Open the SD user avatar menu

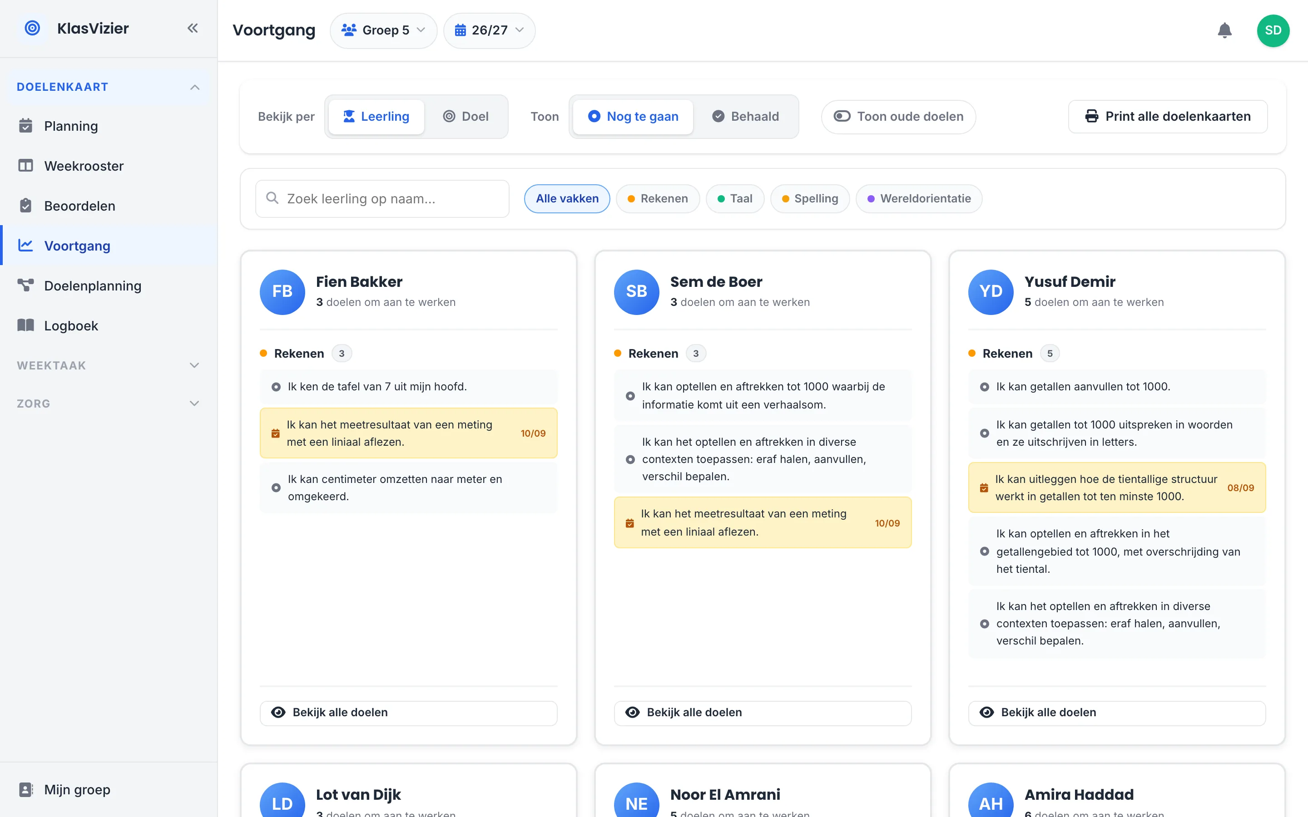click(x=1273, y=30)
